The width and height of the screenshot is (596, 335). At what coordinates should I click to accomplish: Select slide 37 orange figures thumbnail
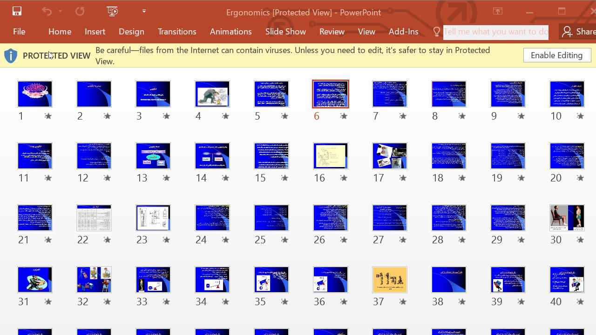tap(390, 280)
